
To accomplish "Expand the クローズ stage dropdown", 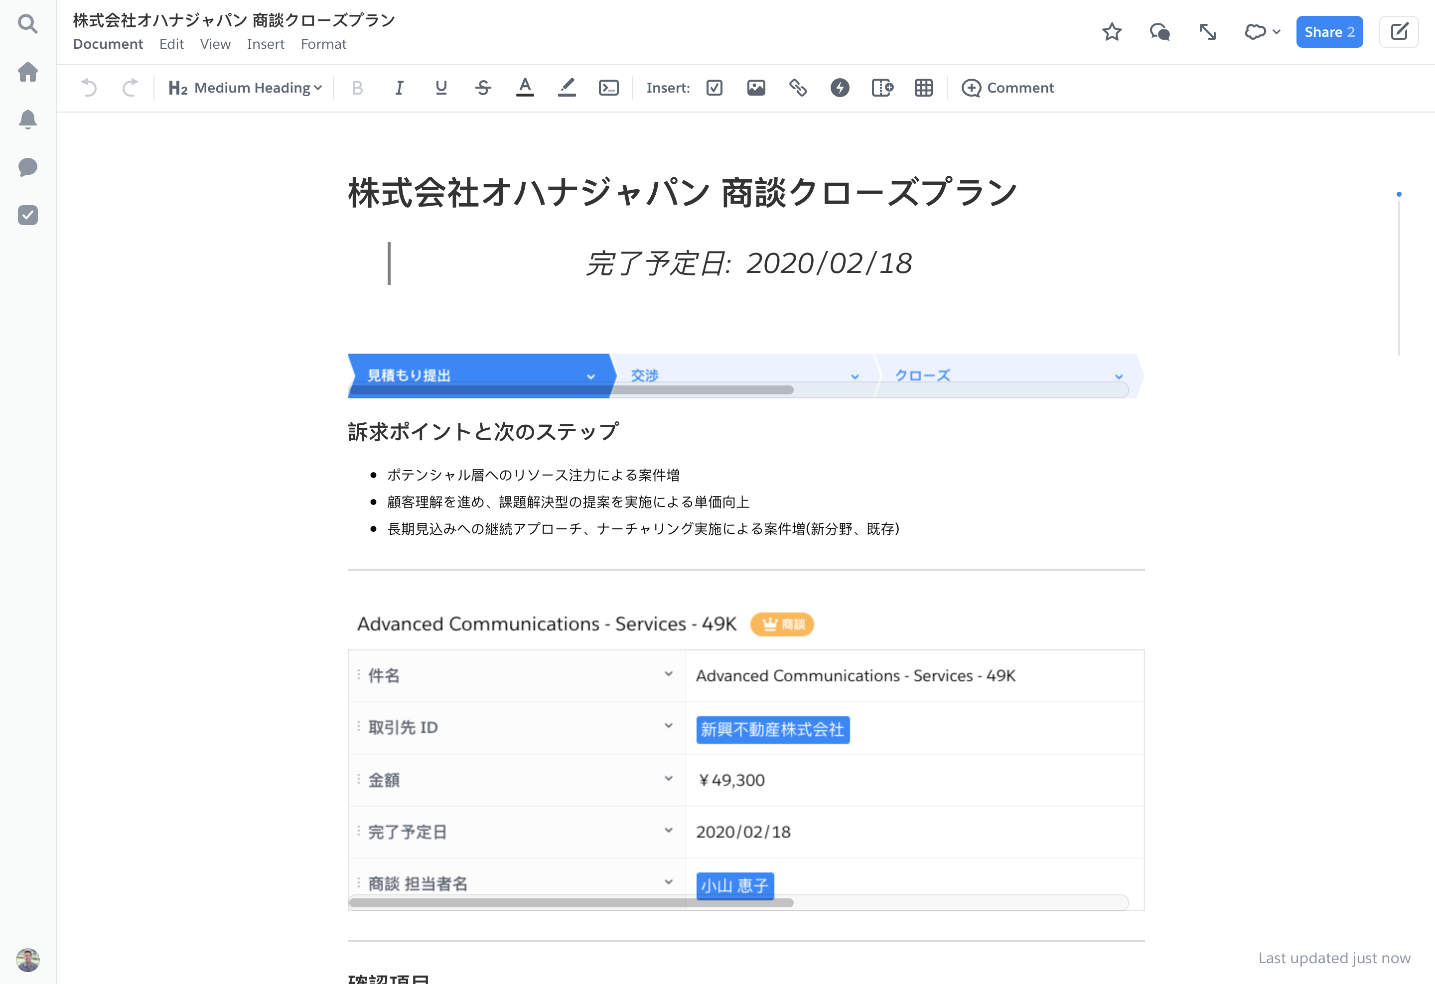I will point(1121,376).
